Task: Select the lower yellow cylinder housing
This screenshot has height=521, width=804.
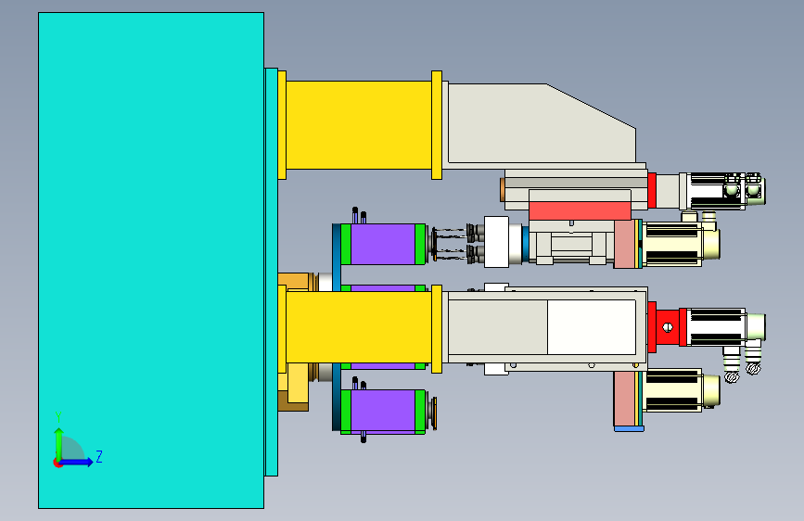Action: tap(359, 327)
